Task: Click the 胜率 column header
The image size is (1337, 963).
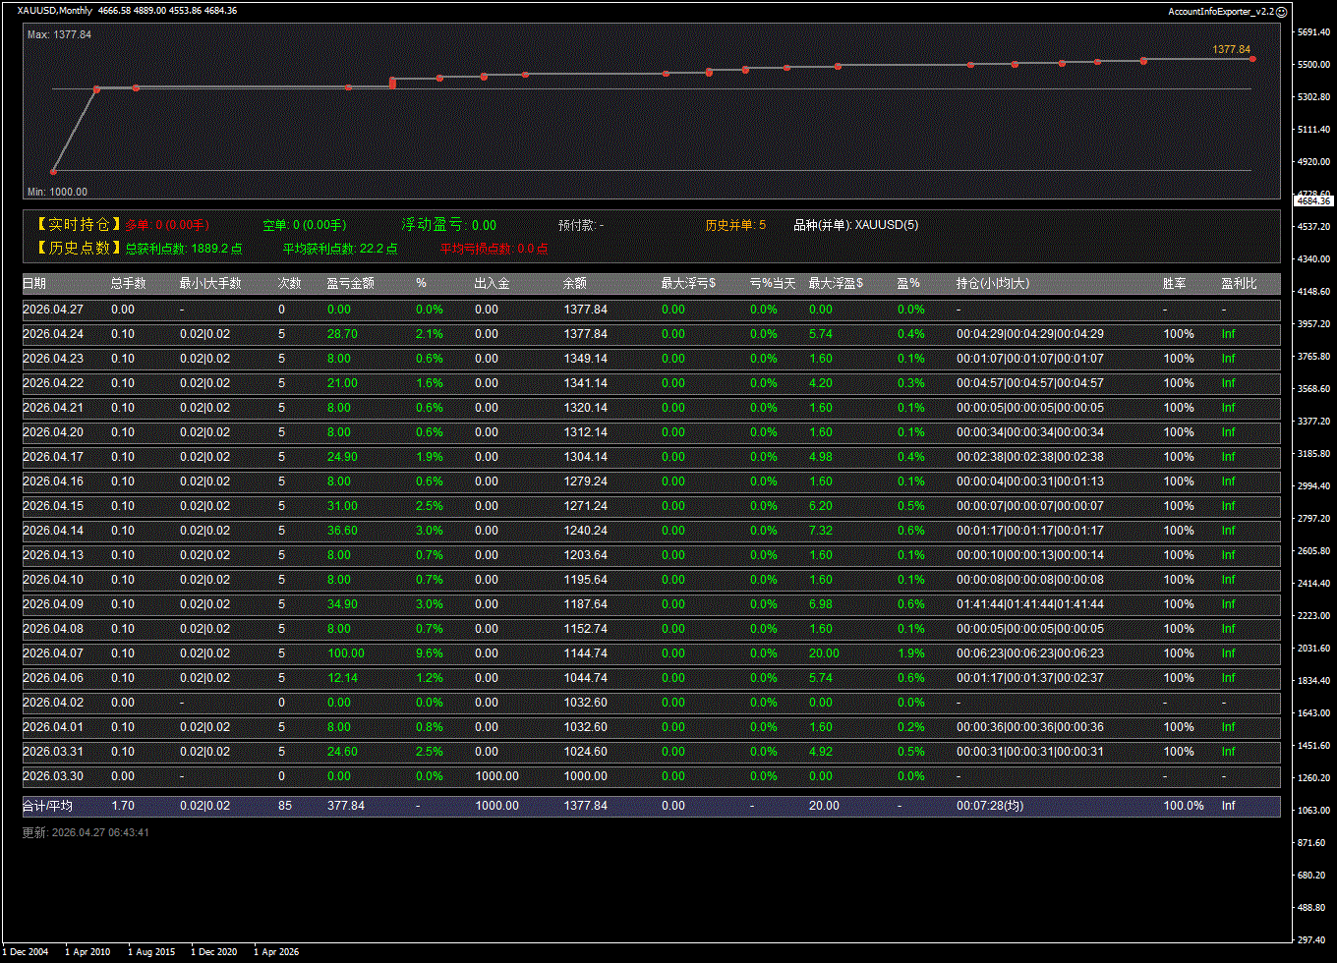Action: pos(1174,284)
